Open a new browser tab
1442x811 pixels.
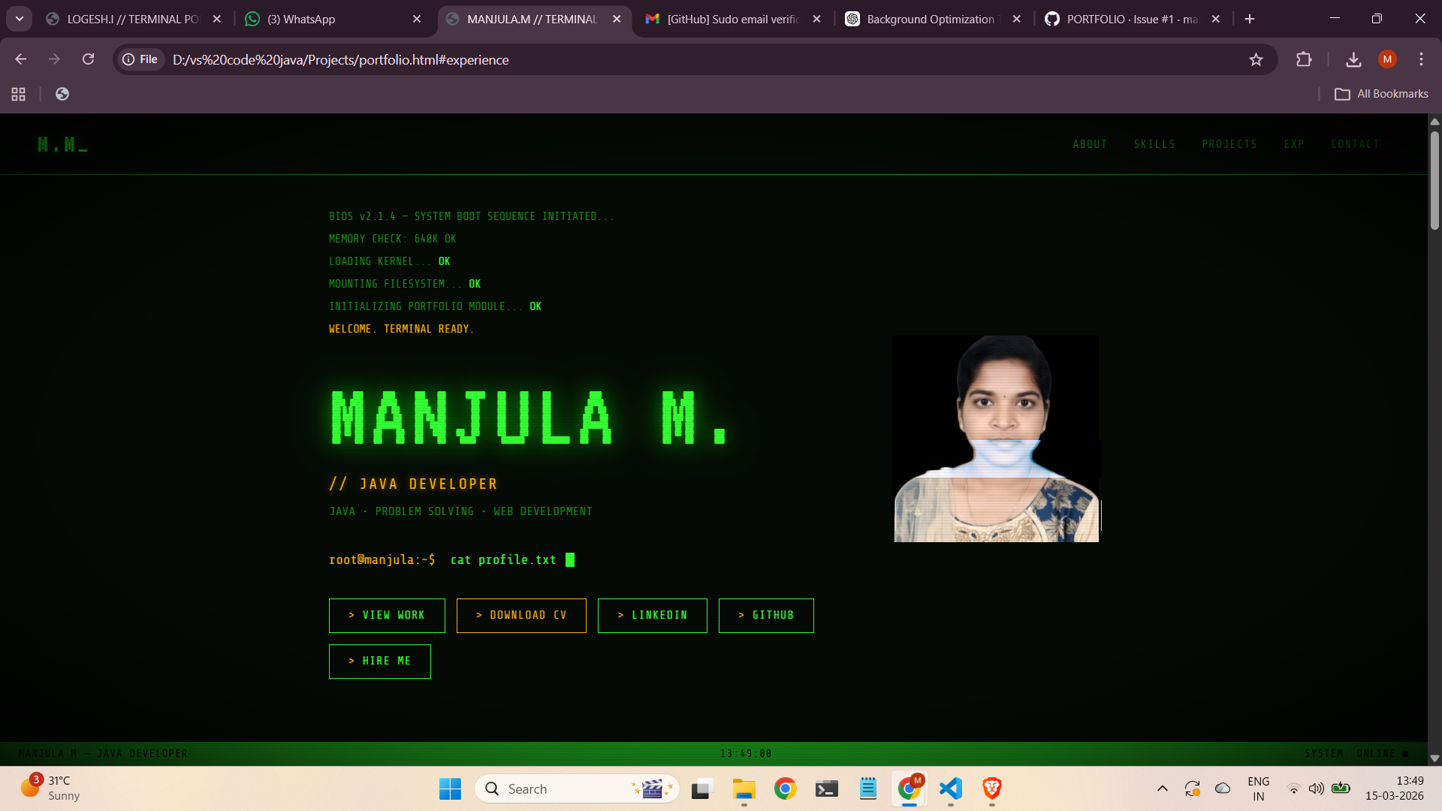(1250, 19)
